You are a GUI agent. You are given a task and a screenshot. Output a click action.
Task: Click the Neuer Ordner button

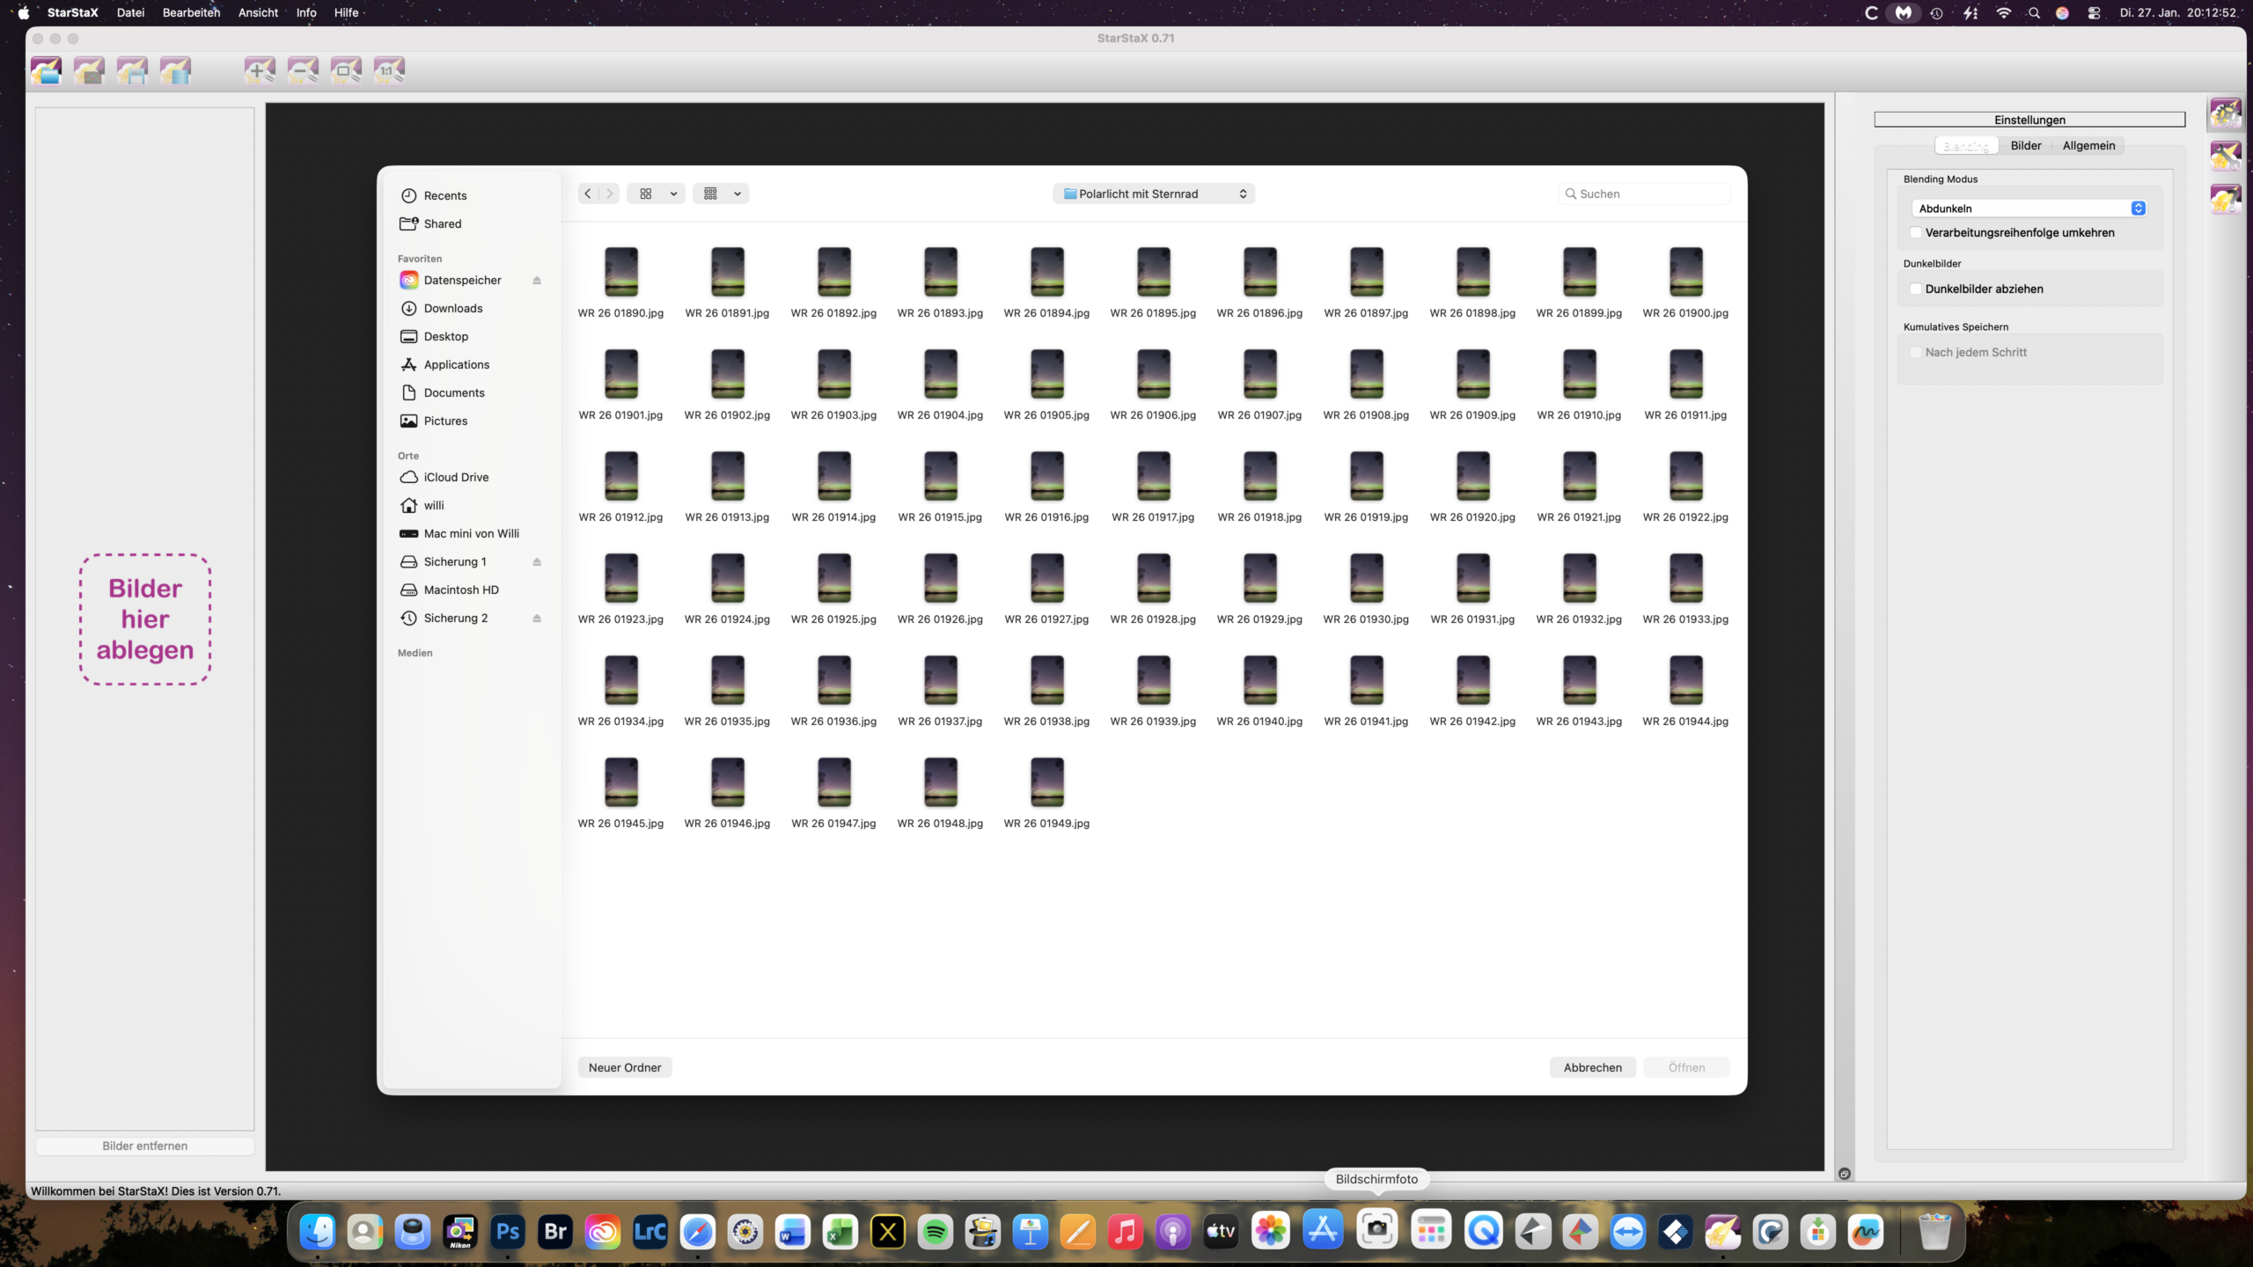[625, 1067]
